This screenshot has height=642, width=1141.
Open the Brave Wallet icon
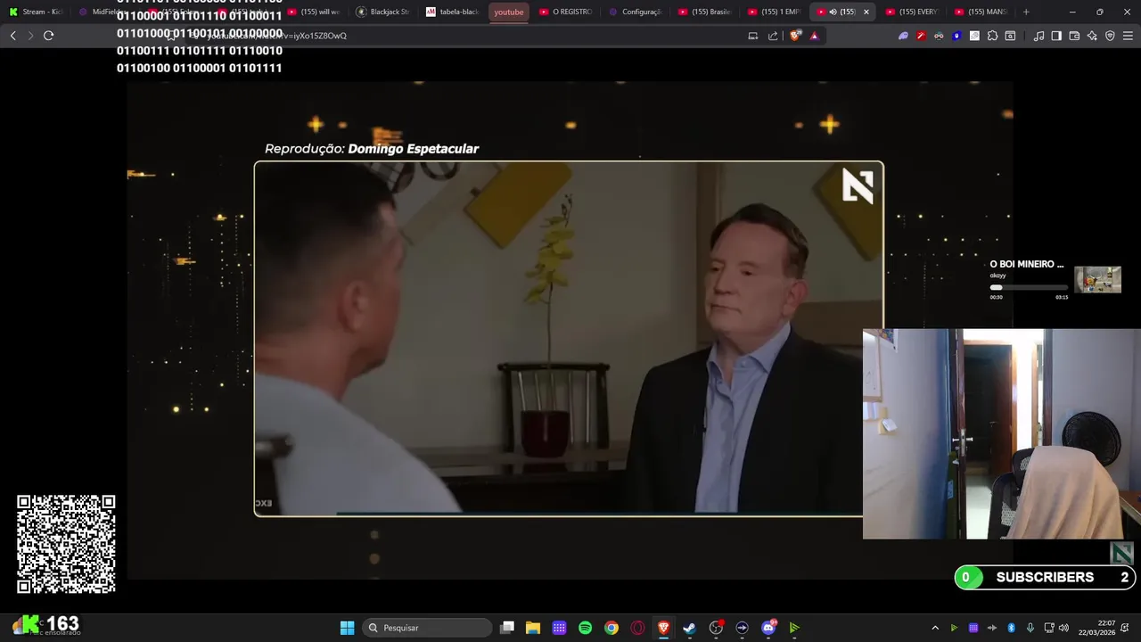click(x=1074, y=36)
